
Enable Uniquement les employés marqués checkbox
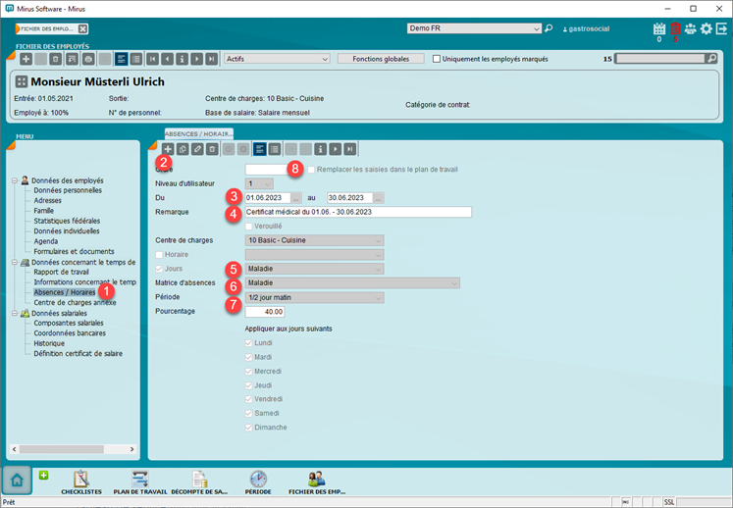tap(438, 59)
